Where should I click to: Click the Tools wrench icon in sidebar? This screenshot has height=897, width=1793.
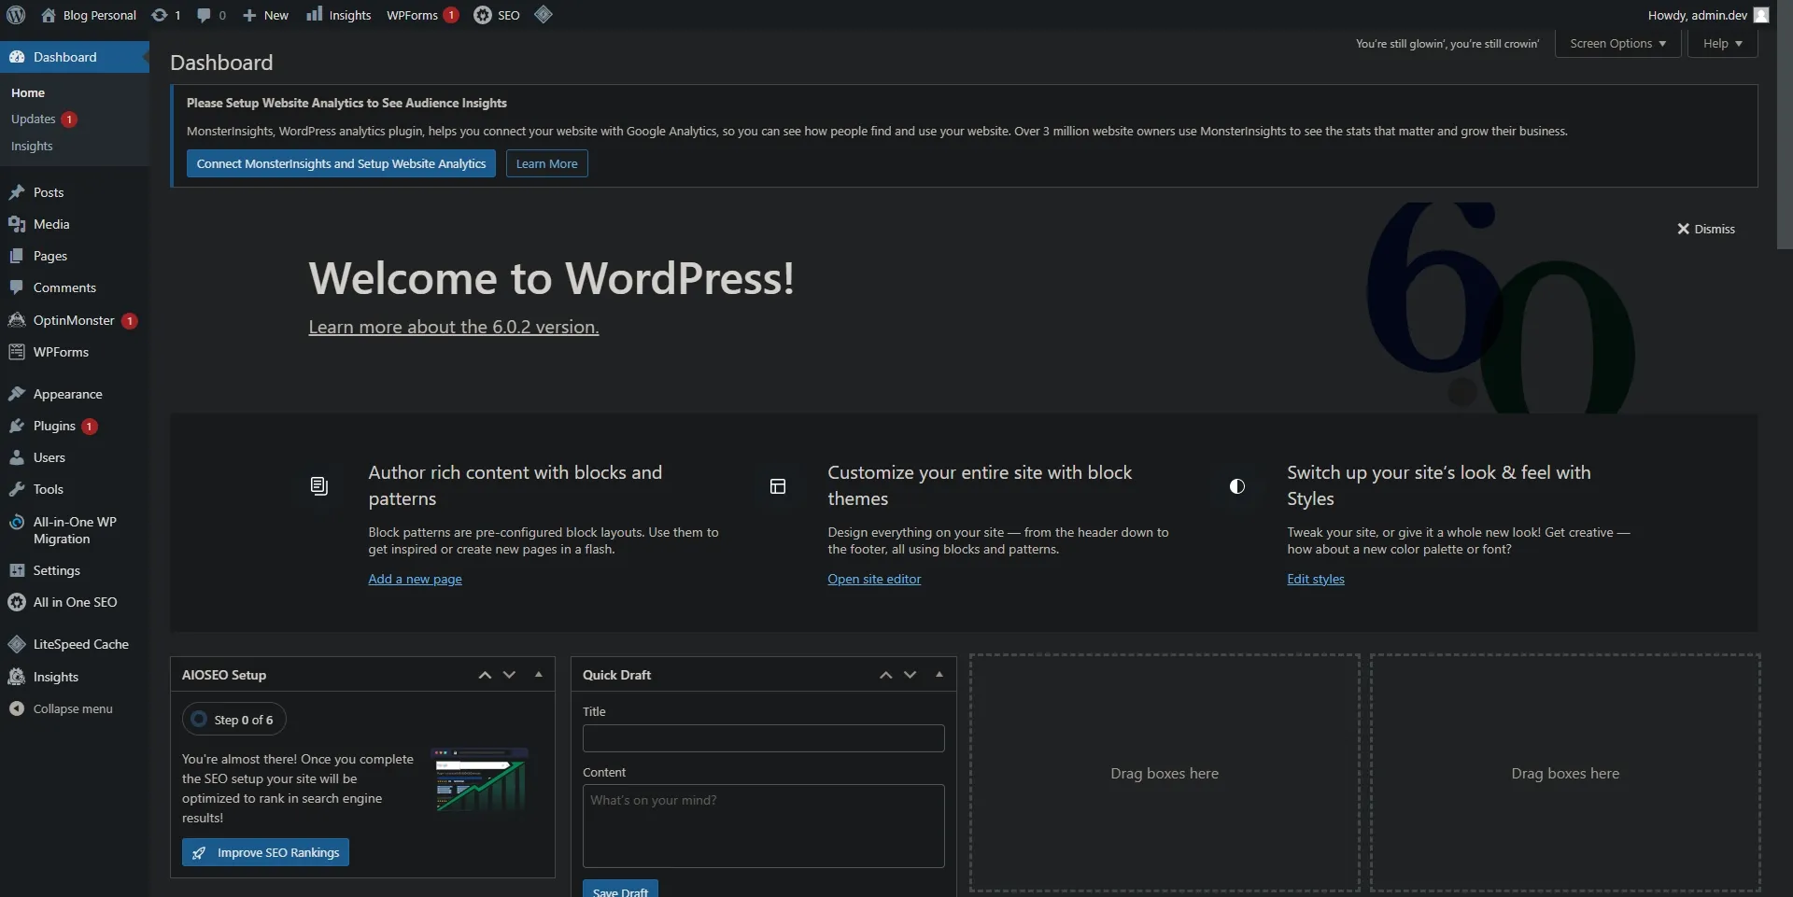click(17, 489)
